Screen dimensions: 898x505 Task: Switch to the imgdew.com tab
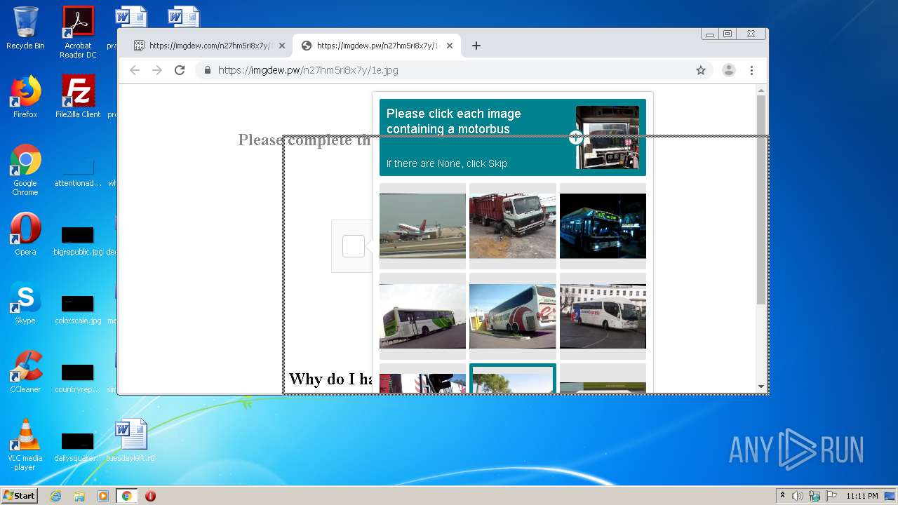coord(208,46)
